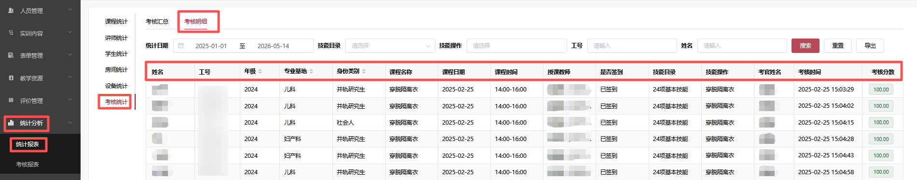This screenshot has height=180, width=917.
Task: Sort table by 年级 column arrows
Action: [x=260, y=71]
